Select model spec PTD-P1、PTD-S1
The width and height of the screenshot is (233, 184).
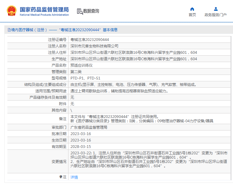click(85, 78)
